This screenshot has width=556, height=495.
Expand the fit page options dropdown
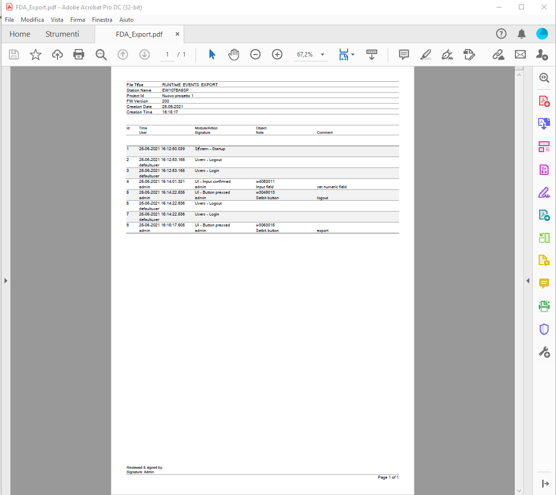pyautogui.click(x=353, y=55)
